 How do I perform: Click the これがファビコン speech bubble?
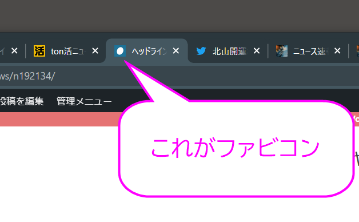tap(236, 148)
